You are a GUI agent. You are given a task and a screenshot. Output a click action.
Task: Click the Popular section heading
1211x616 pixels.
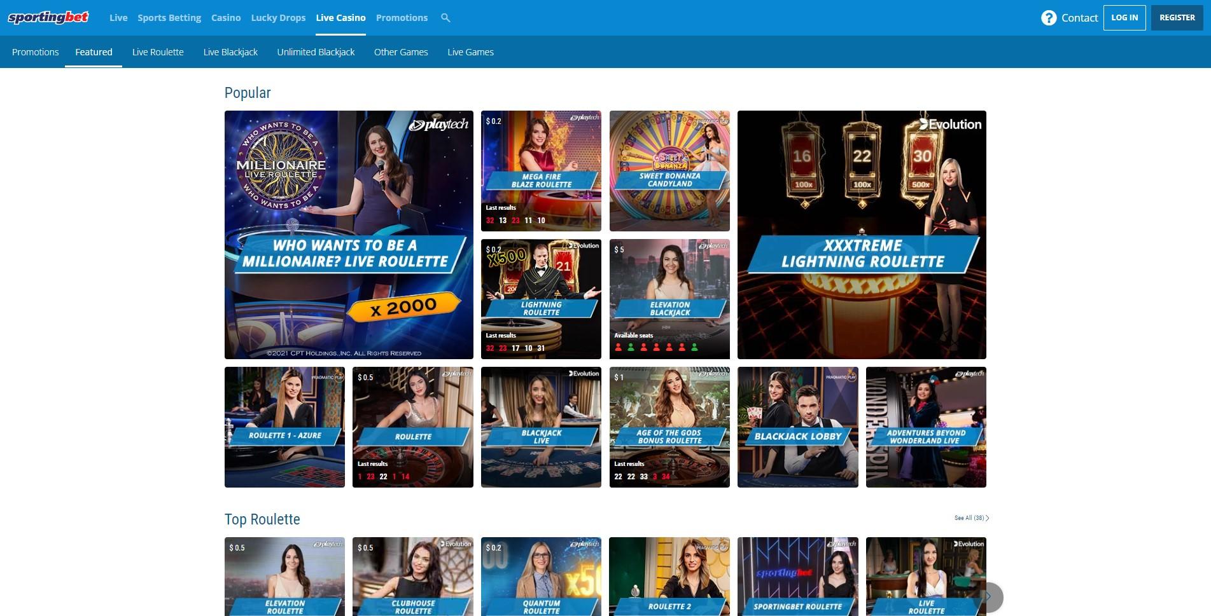coord(248,93)
